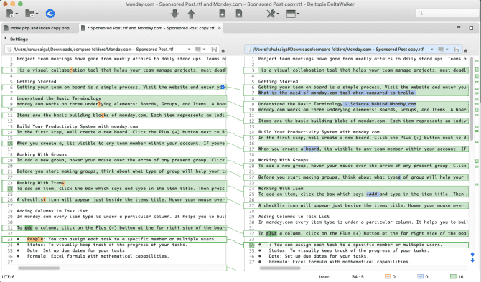
Task: Click 'Understand the Basic Terminology' in left pane
Action: pos(59,98)
